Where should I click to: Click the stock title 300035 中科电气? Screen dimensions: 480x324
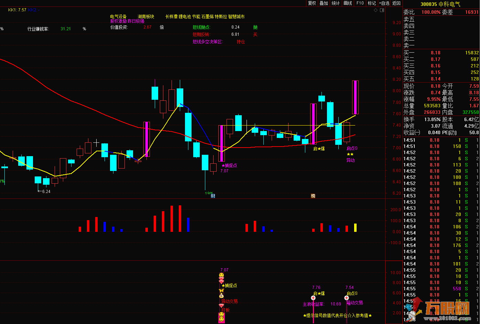440,4
